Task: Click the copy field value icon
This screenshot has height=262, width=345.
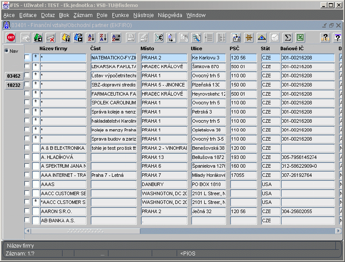Action: pos(171,38)
